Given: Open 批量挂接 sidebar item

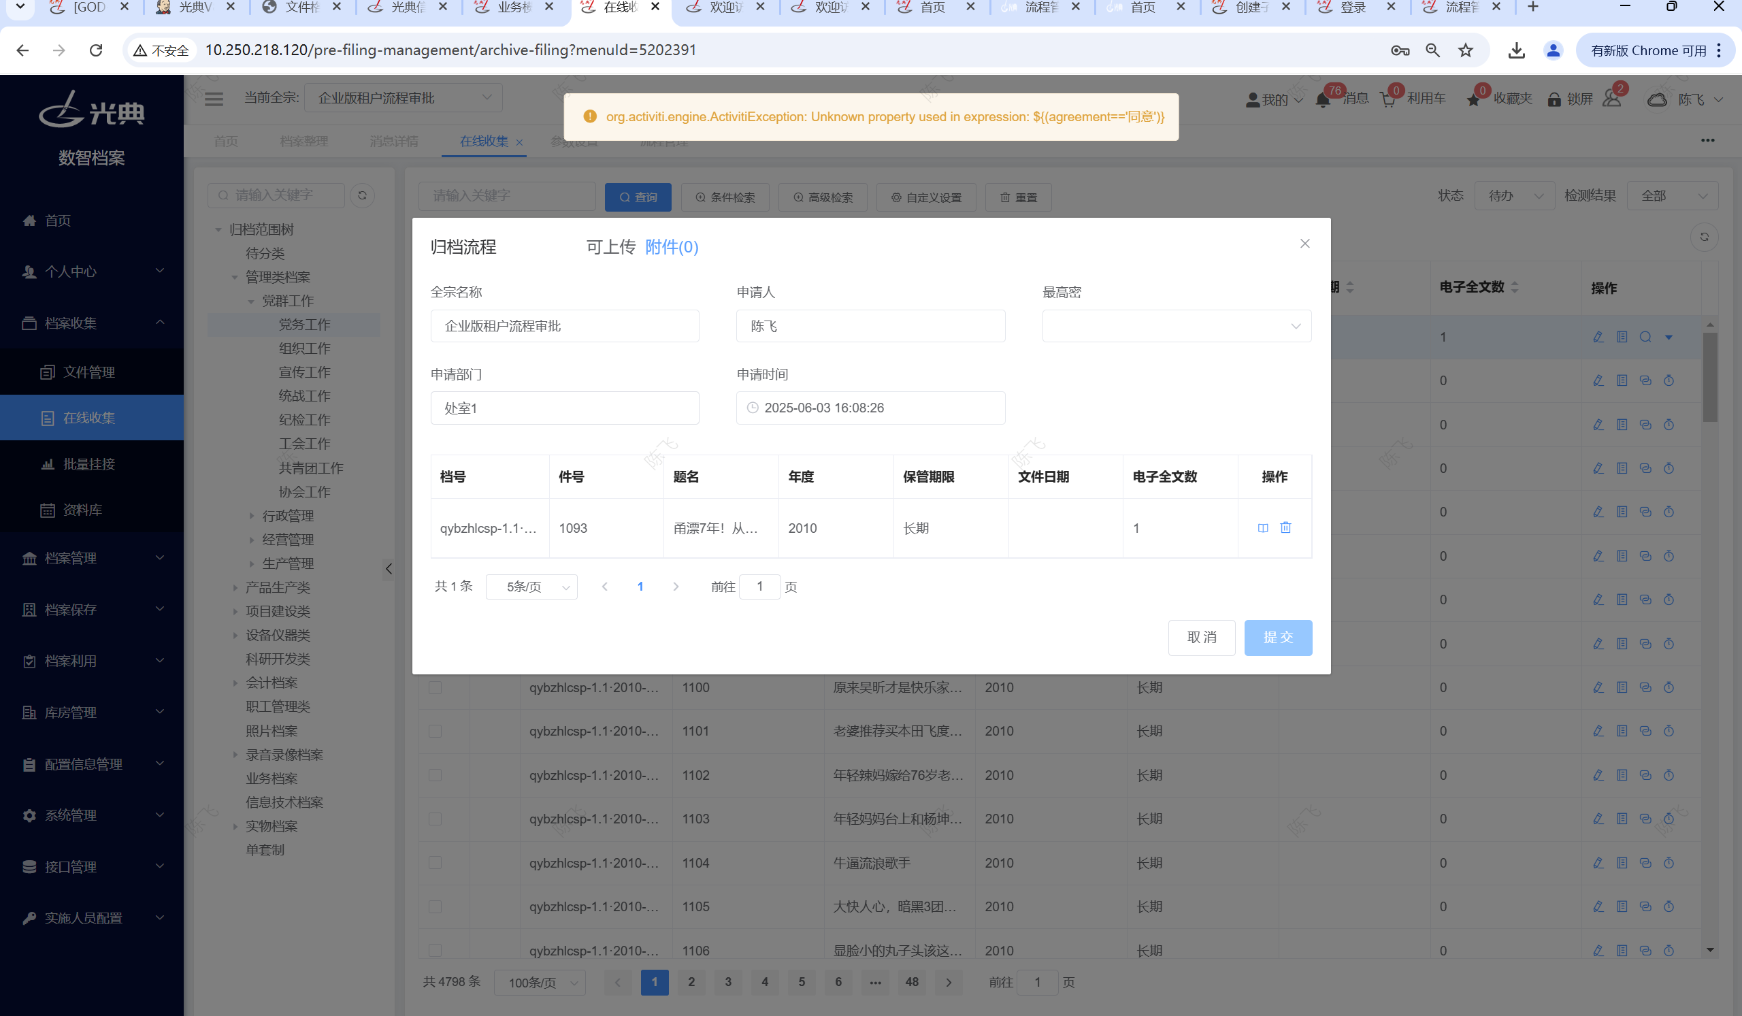Looking at the screenshot, I should pyautogui.click(x=91, y=463).
